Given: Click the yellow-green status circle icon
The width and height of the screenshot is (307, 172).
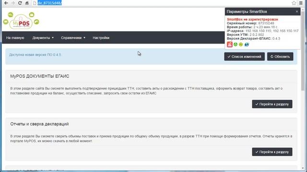Looking at the screenshot, I should 241,44.
